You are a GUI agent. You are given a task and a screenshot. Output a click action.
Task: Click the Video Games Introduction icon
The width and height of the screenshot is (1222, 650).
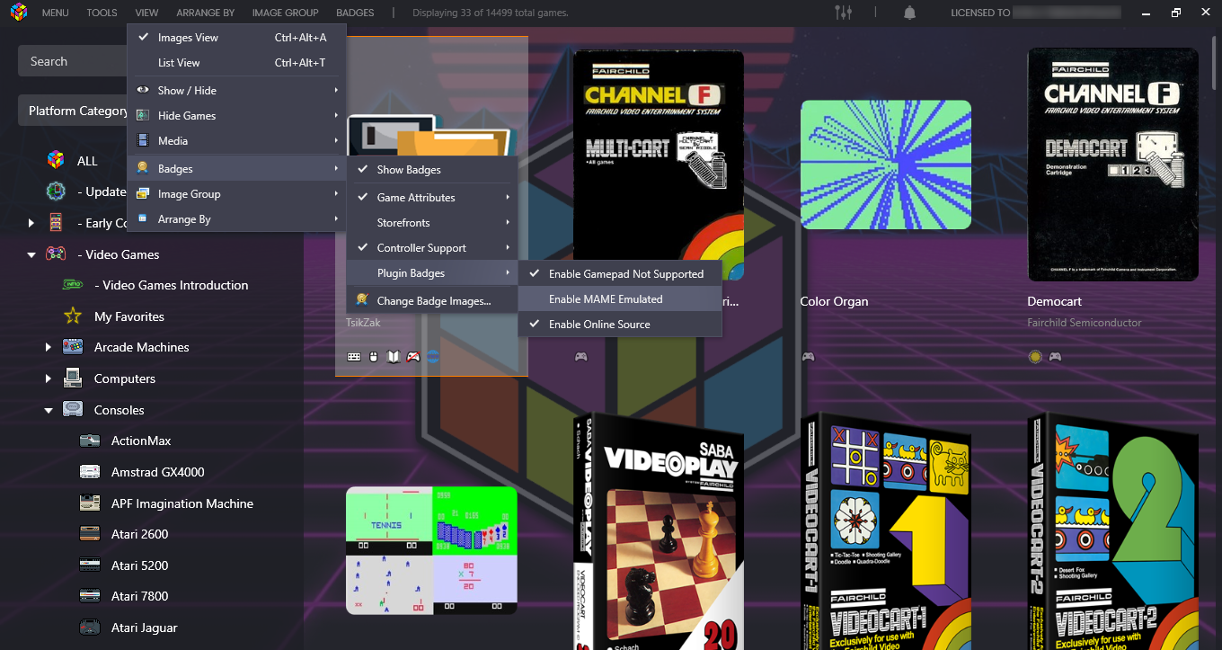click(73, 285)
